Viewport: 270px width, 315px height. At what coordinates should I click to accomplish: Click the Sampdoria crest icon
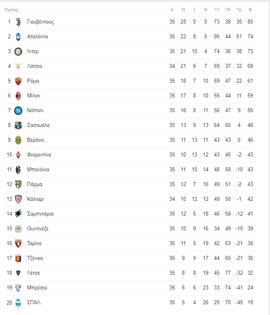[x=18, y=214]
